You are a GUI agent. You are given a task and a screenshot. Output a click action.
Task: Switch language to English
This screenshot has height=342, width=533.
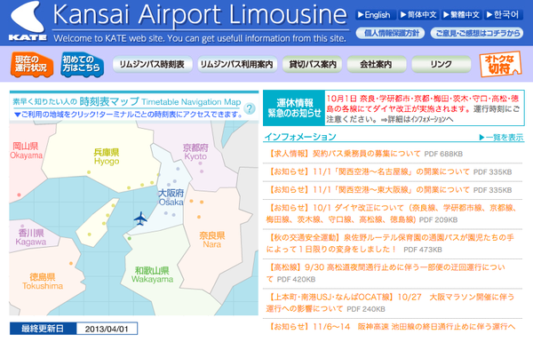pos(375,15)
